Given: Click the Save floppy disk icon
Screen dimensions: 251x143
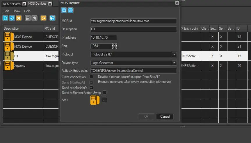Looking at the screenshot, I should [28, 18].
